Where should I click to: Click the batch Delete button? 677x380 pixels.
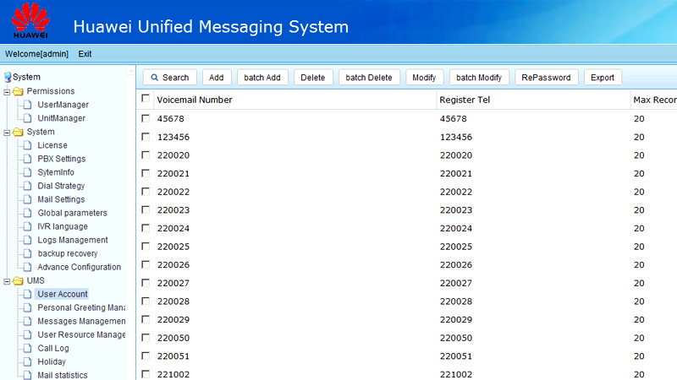[x=369, y=78]
